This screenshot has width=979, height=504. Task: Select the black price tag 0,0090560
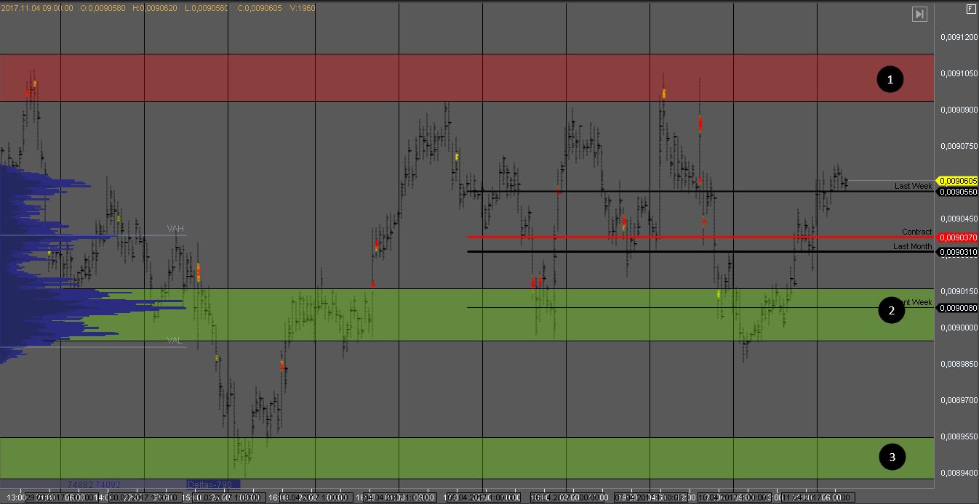point(957,192)
